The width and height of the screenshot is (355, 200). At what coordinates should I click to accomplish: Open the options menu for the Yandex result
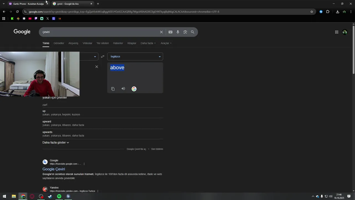(98, 191)
